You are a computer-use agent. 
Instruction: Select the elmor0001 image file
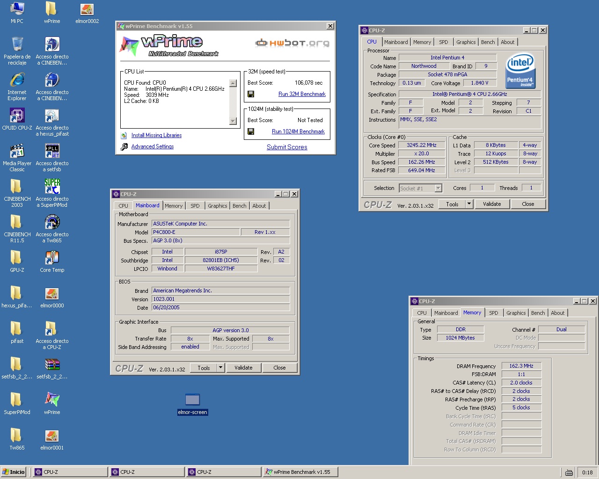[52, 435]
